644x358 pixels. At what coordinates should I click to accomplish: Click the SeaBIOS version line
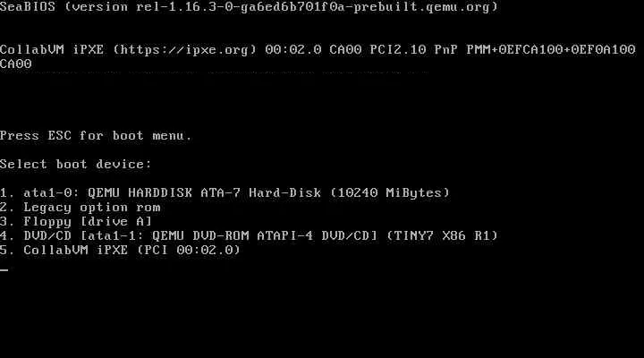(x=249, y=7)
